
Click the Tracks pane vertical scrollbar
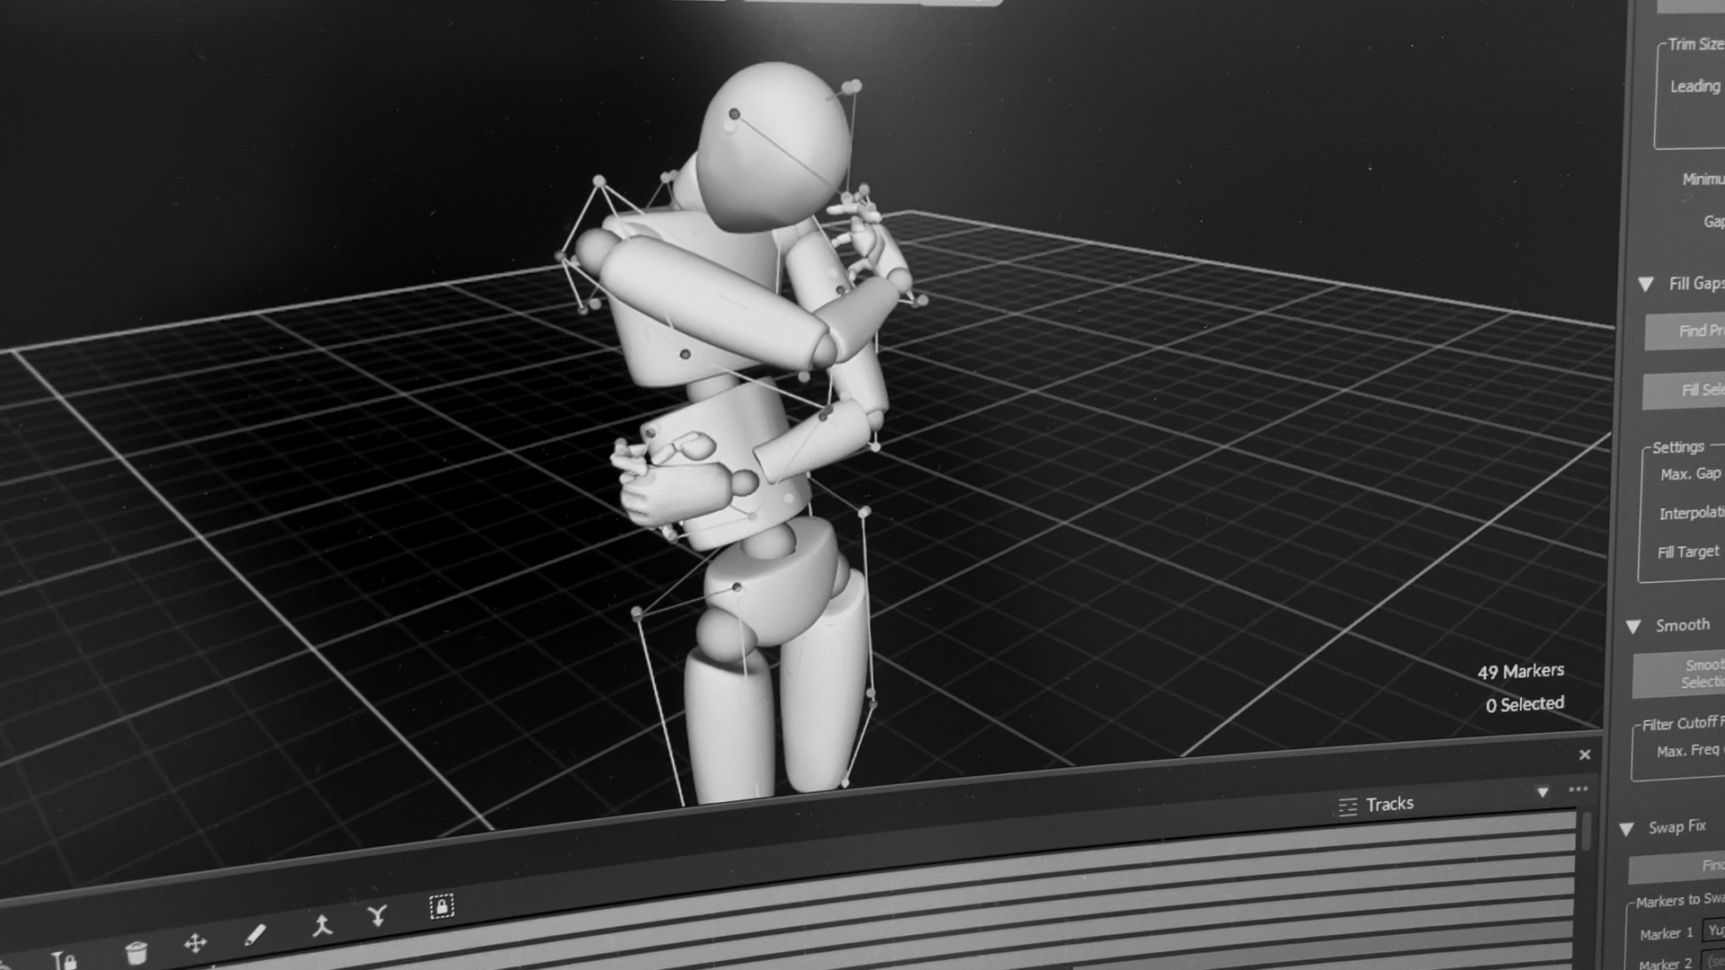pos(1587,831)
